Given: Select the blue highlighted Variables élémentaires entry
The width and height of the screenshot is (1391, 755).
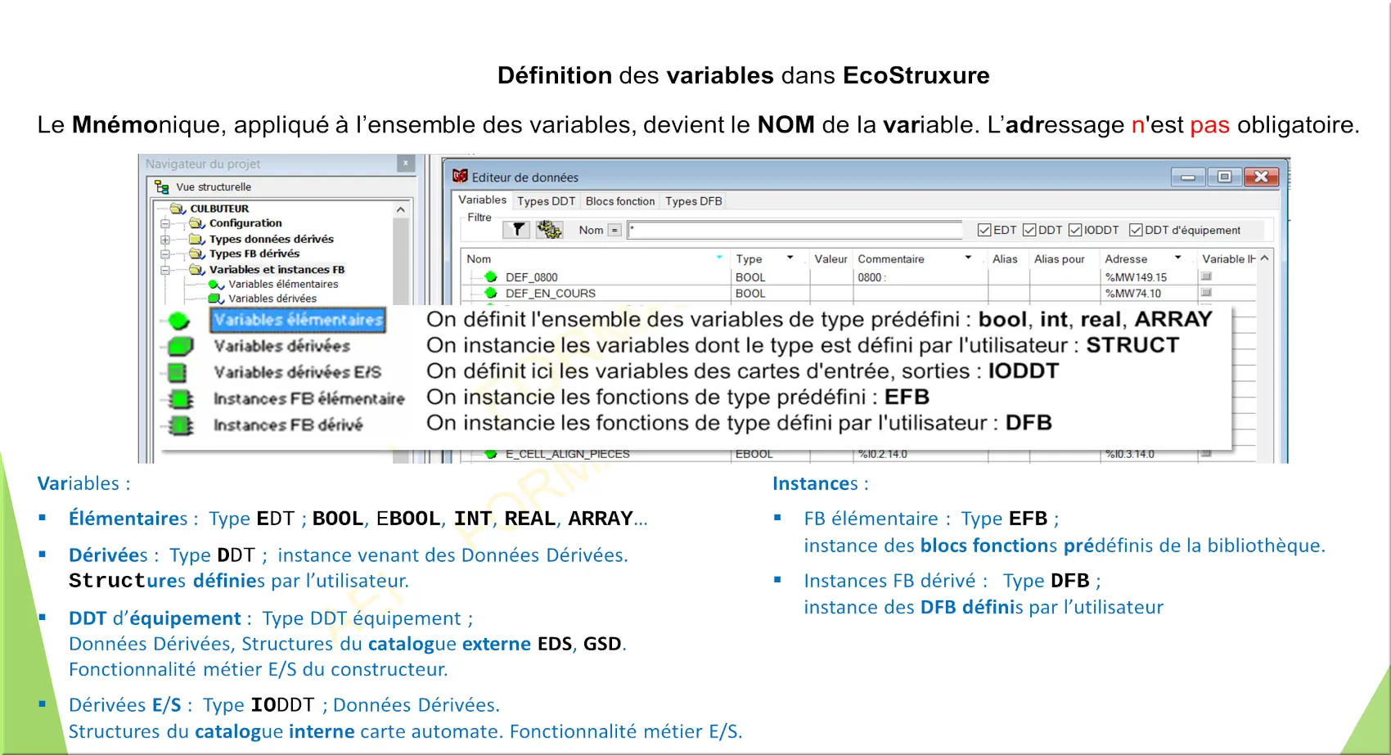Looking at the screenshot, I should click(x=298, y=320).
